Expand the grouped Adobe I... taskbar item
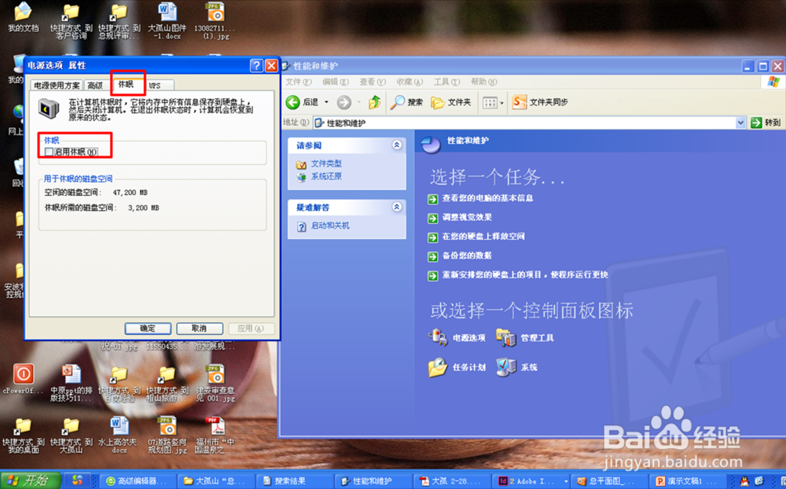The image size is (786, 489). tap(531, 481)
